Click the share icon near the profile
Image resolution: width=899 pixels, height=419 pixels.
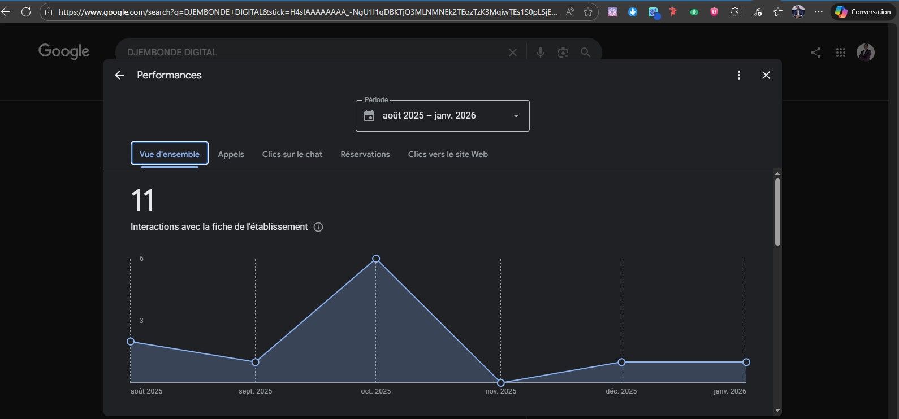point(815,53)
